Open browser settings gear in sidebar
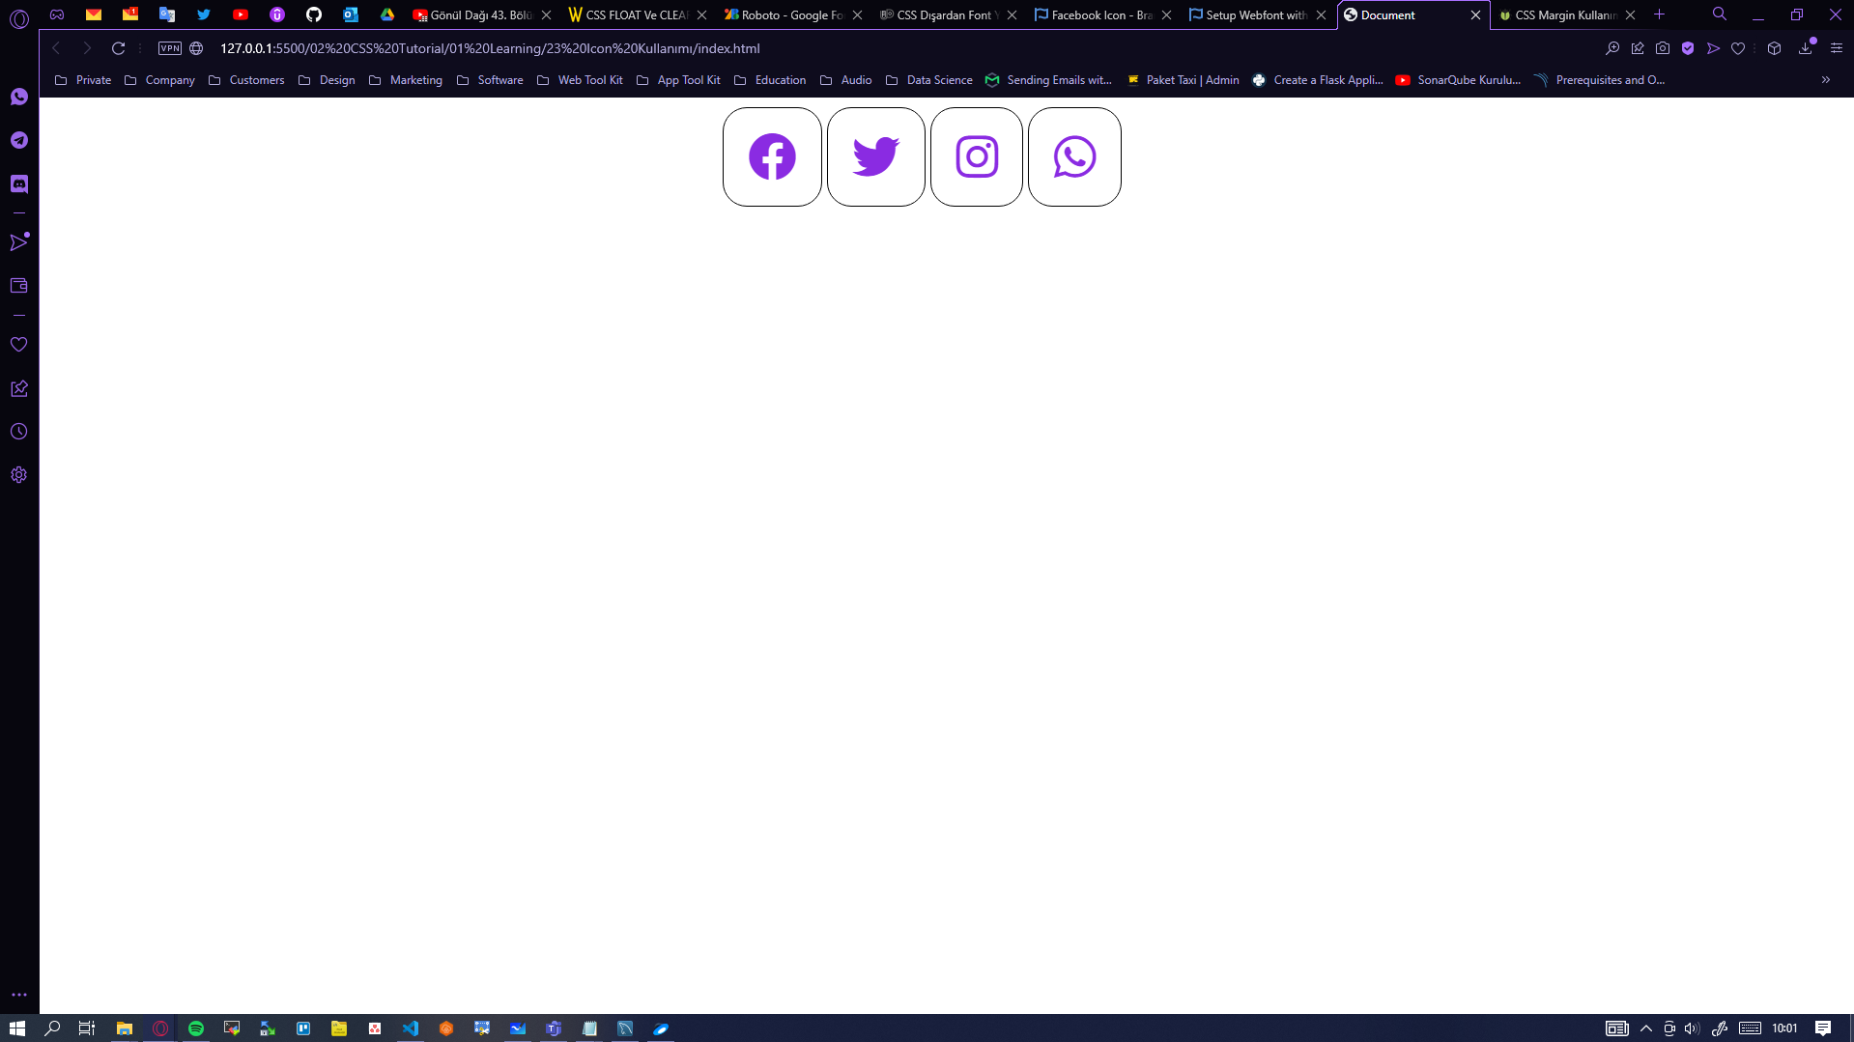Screen dimensions: 1854x1042 pos(19,475)
